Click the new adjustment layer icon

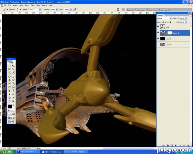pos(176,145)
